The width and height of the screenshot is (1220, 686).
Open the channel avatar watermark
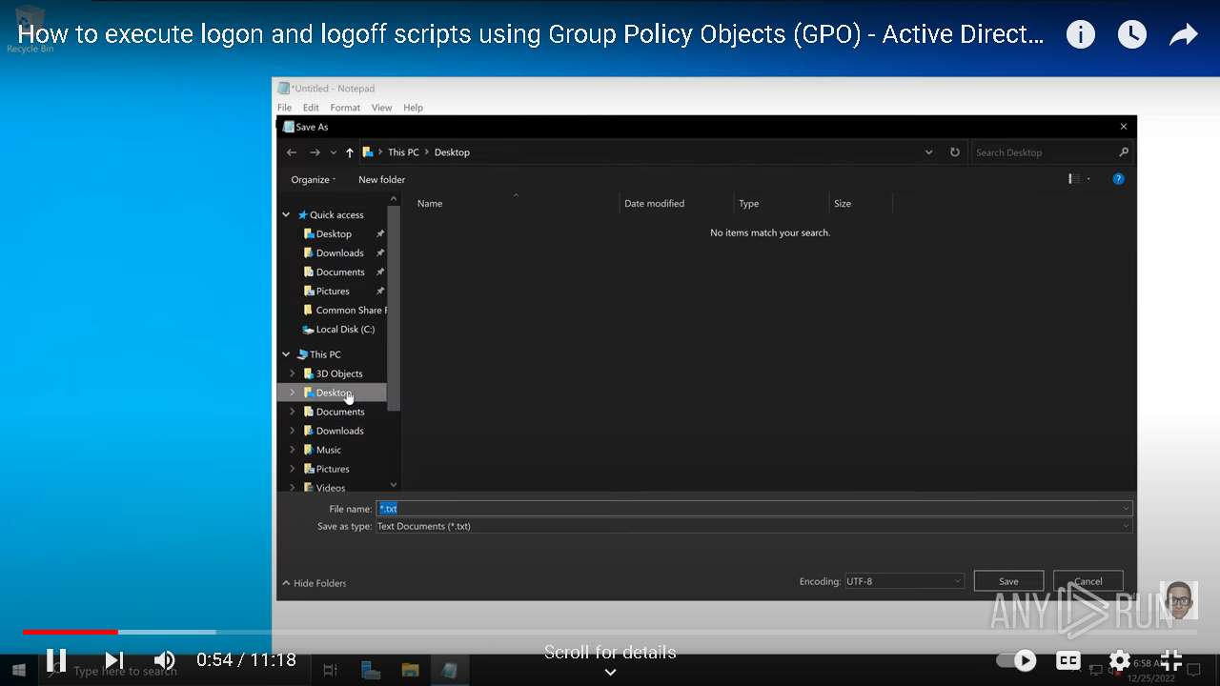click(1179, 600)
